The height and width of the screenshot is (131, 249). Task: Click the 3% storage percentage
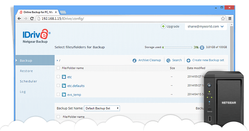(196, 47)
